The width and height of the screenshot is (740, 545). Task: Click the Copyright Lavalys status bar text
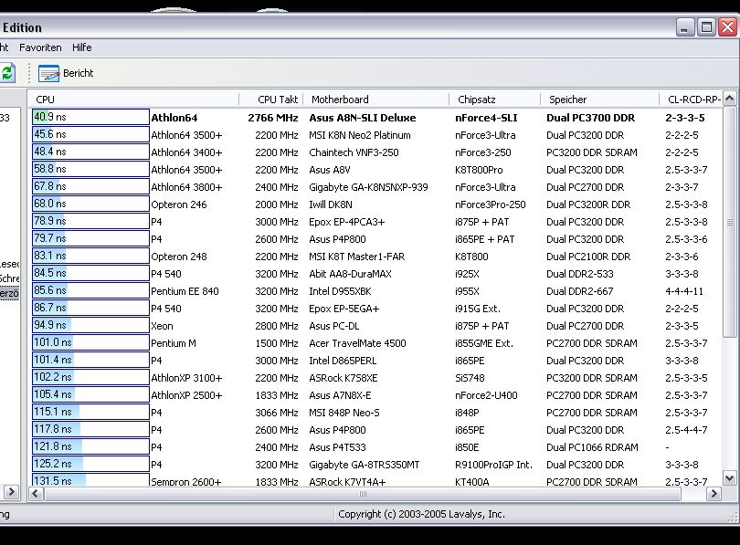421,514
